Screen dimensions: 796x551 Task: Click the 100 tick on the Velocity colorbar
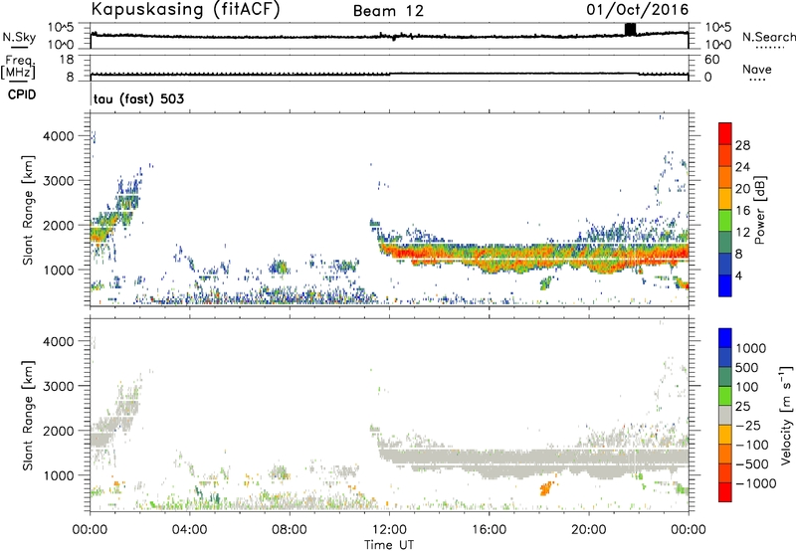(747, 387)
